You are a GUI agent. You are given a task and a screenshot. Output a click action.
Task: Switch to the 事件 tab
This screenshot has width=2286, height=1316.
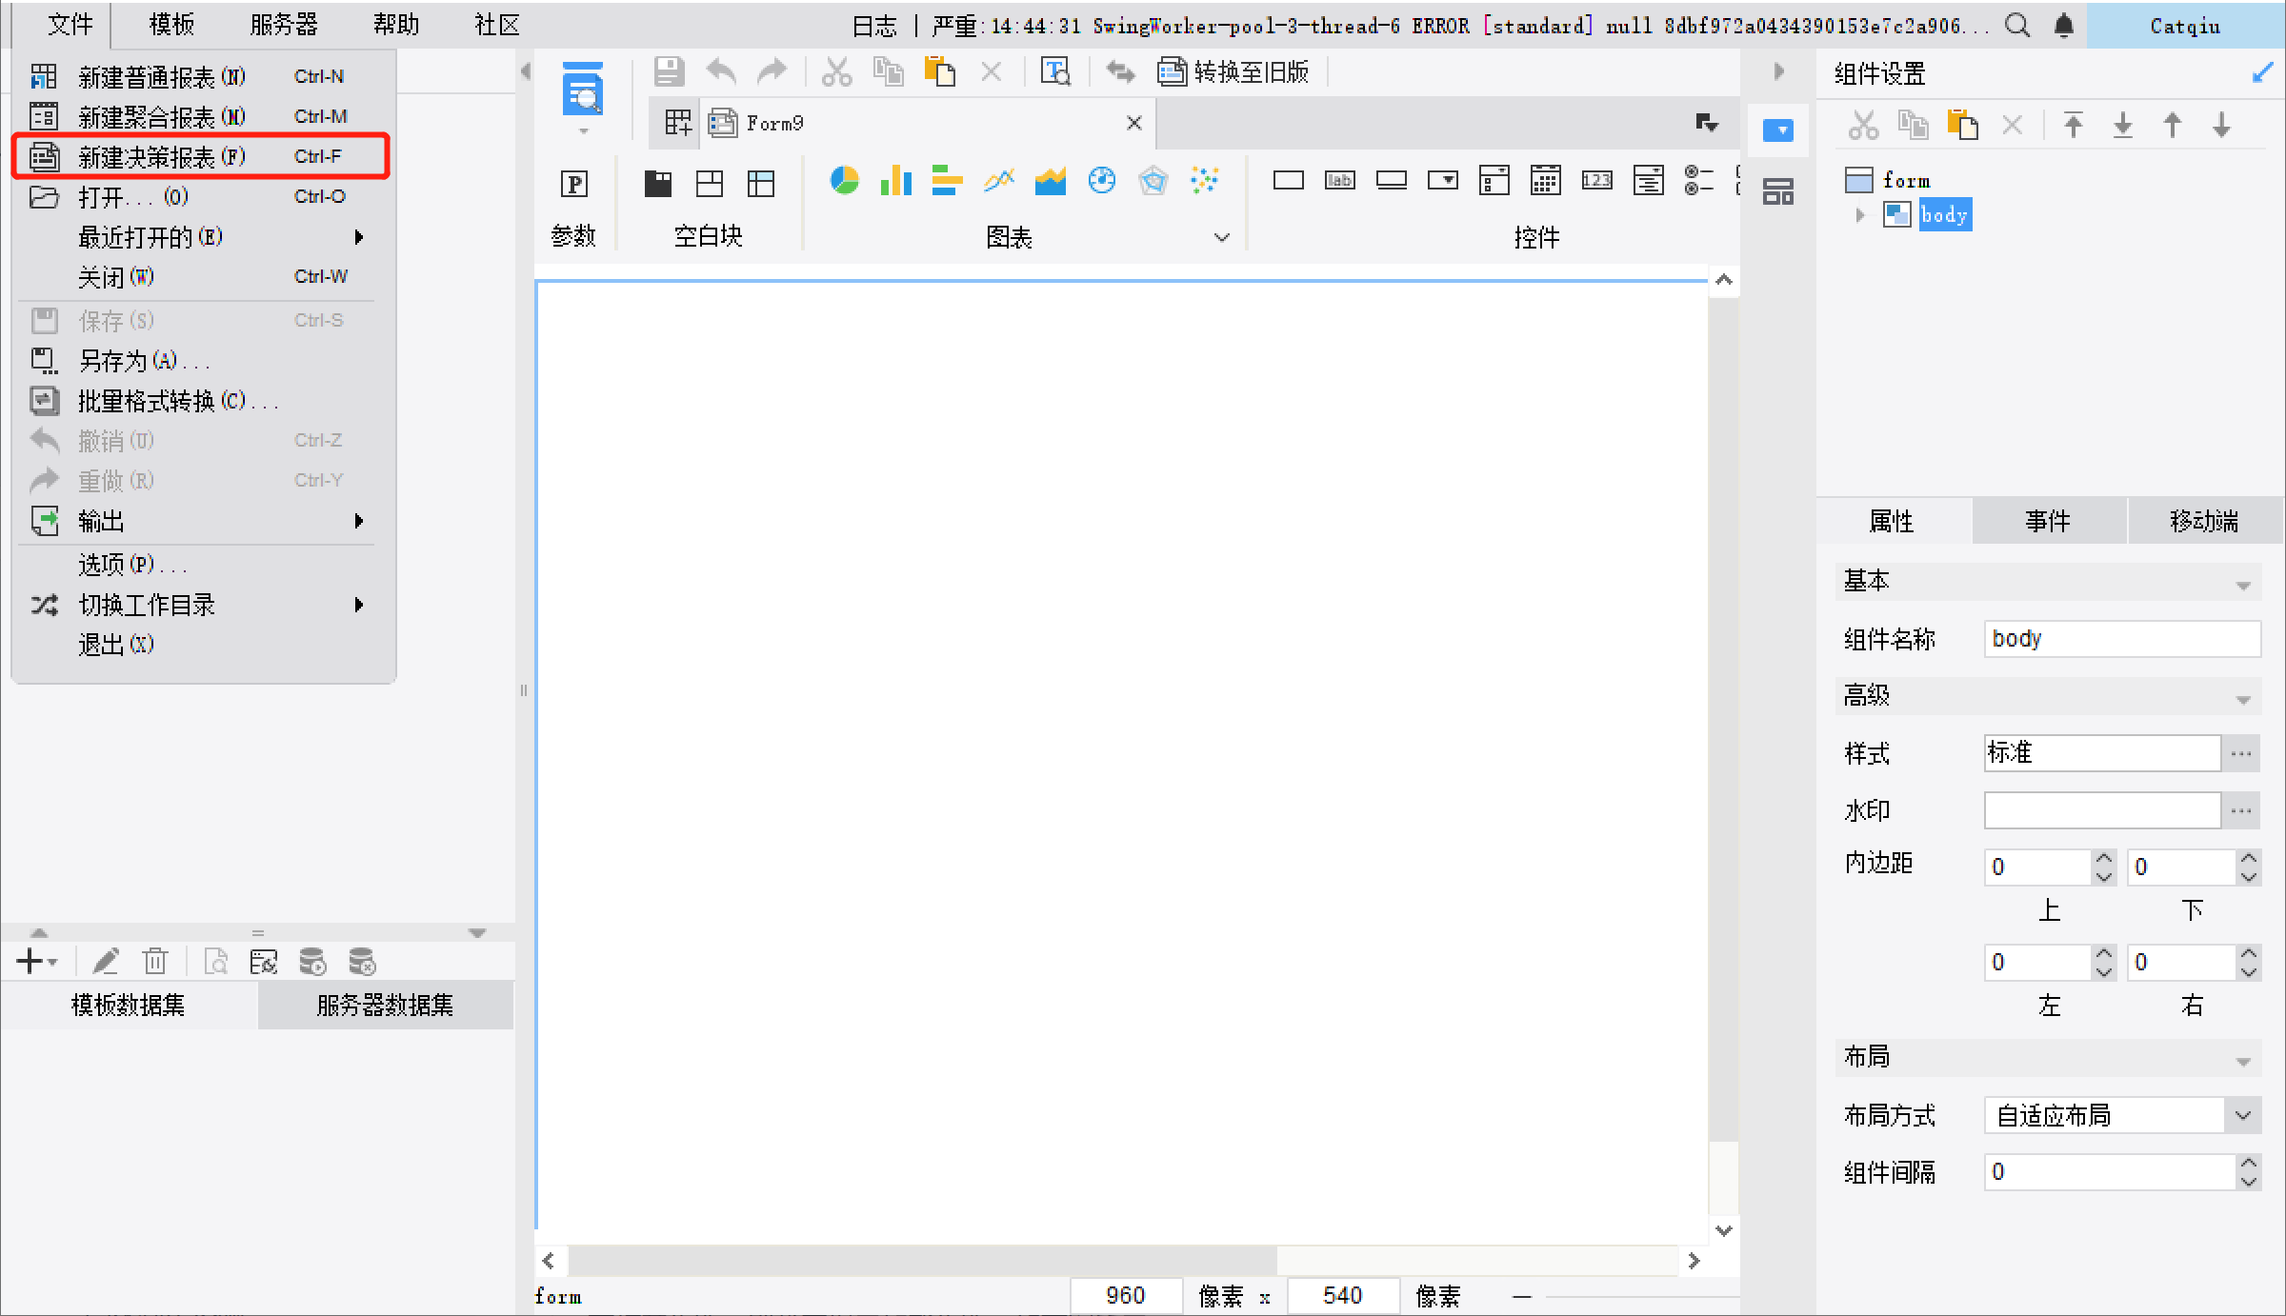[2048, 521]
